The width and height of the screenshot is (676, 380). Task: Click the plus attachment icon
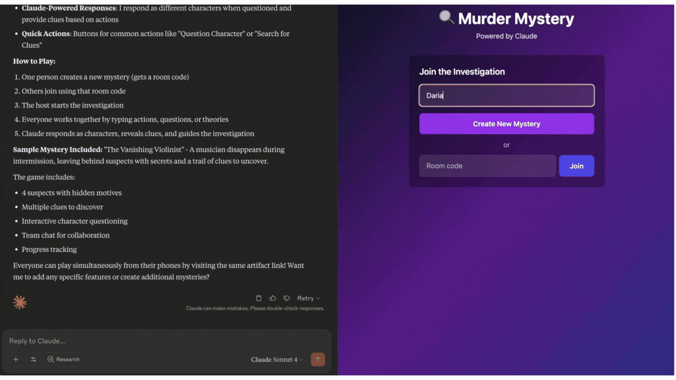(16, 359)
